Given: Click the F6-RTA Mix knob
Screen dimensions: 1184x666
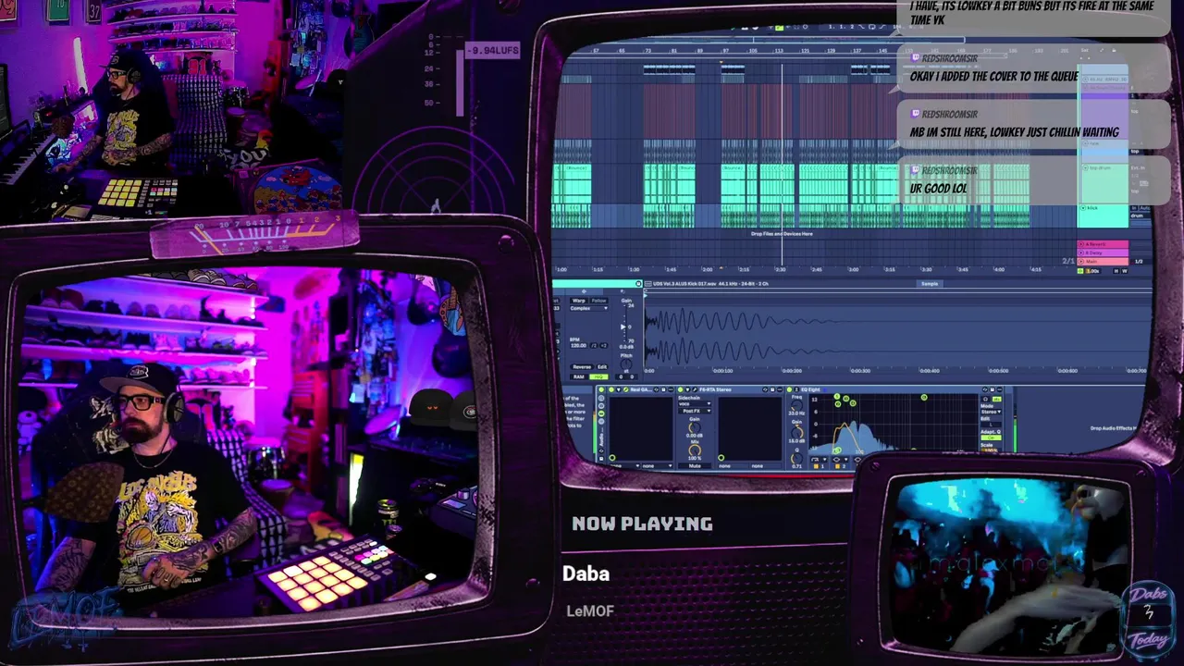Looking at the screenshot, I should (694, 450).
